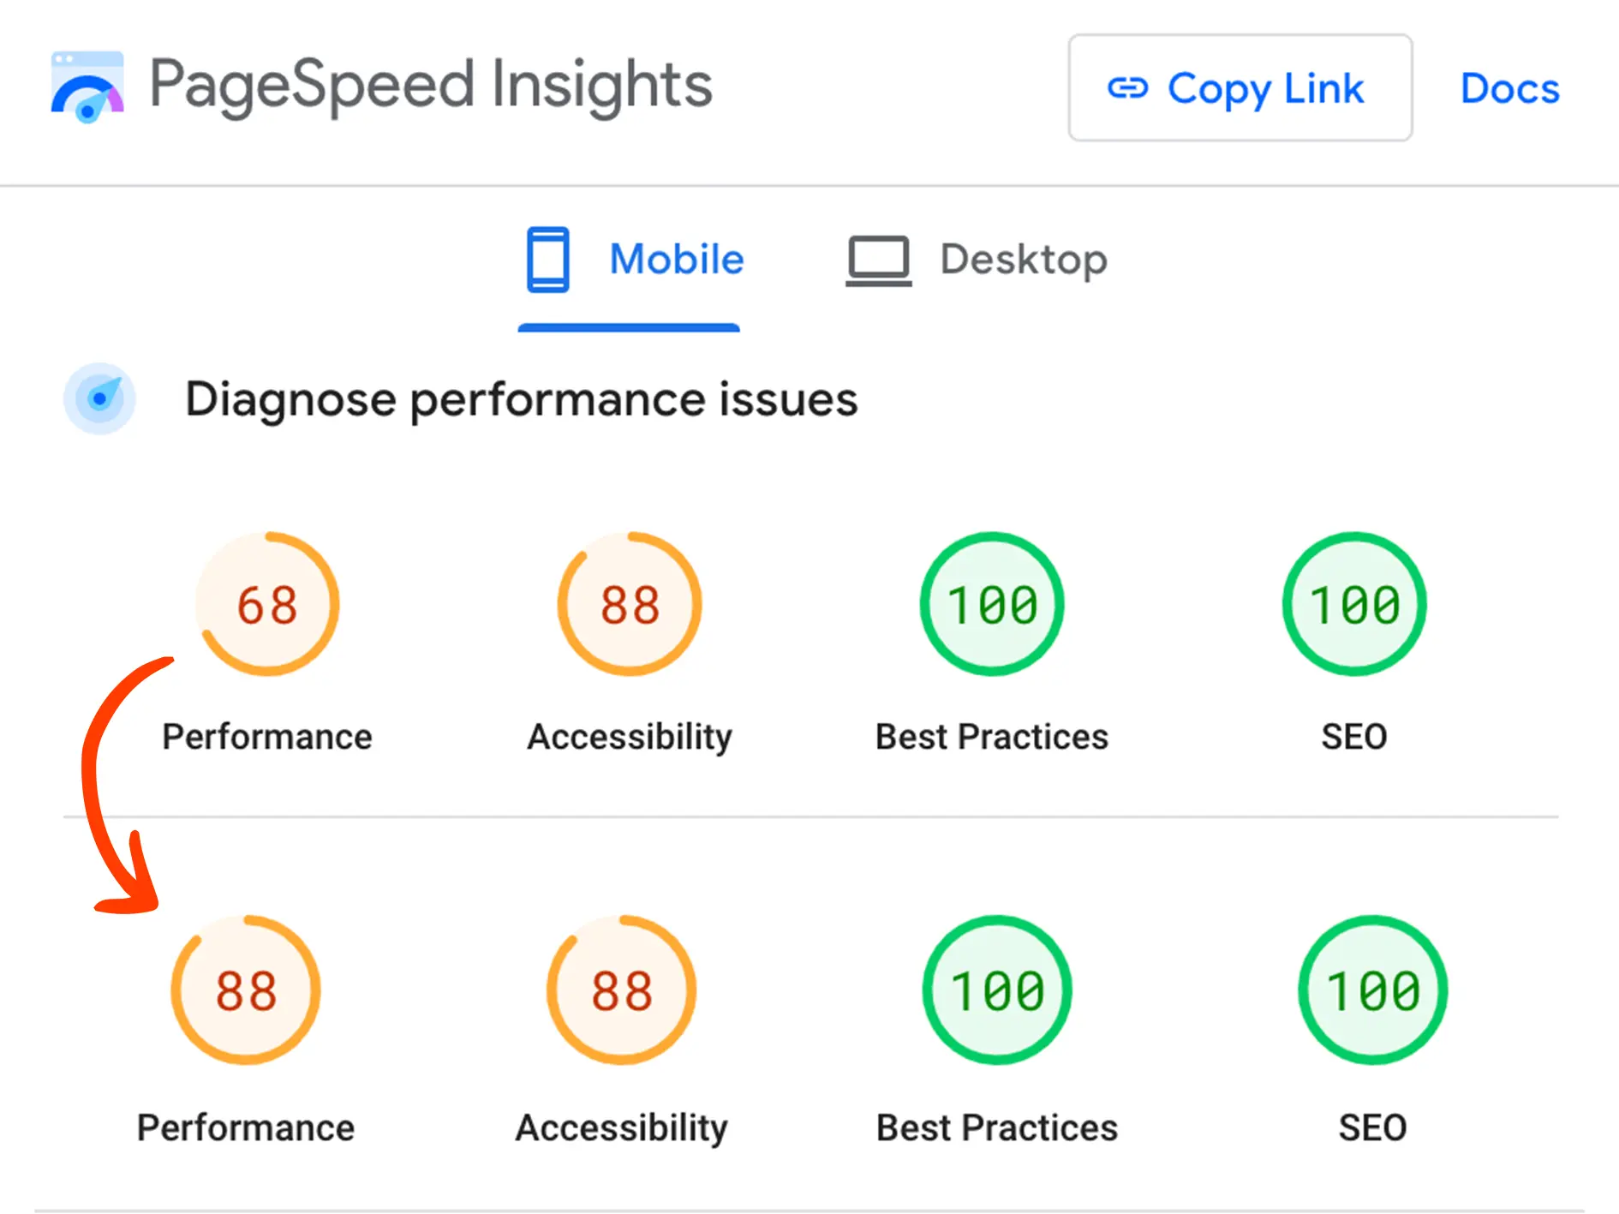Select the bottom Best Practices 100 gauge
Screen dimensions: 1619x1214
[x=997, y=990]
